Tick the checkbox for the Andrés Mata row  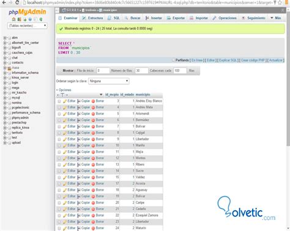(x=59, y=108)
